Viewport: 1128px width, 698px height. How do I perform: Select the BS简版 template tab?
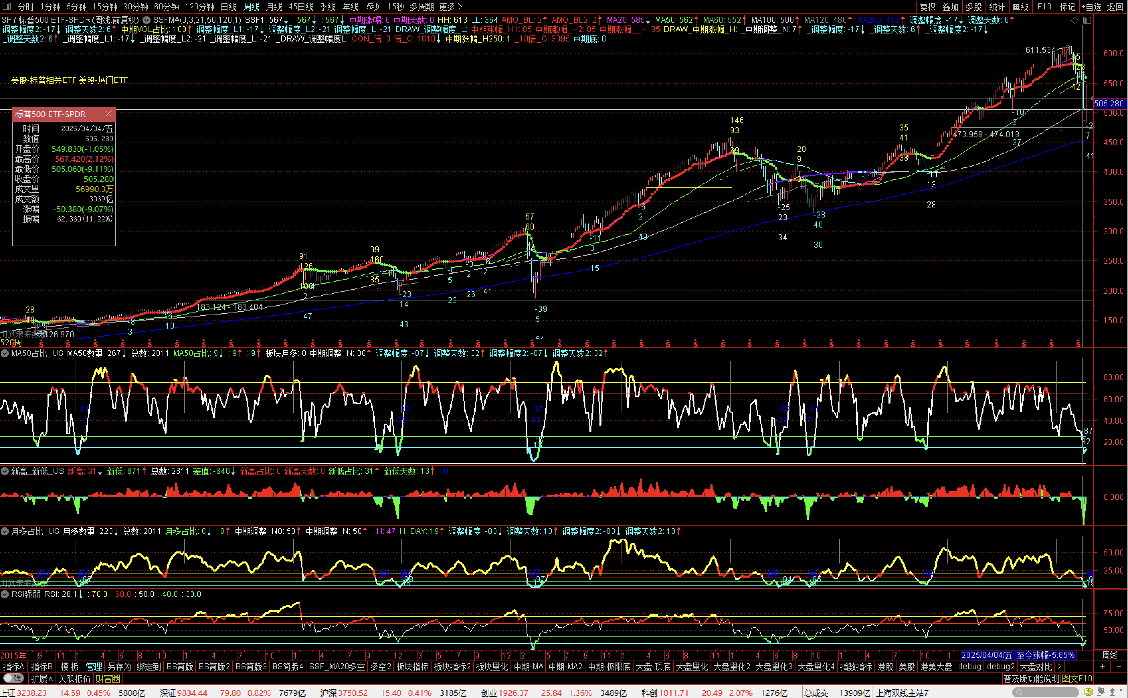pyautogui.click(x=180, y=667)
